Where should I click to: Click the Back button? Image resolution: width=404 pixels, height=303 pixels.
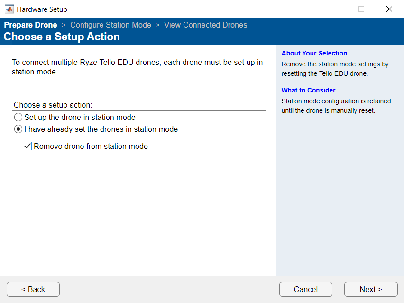click(33, 289)
